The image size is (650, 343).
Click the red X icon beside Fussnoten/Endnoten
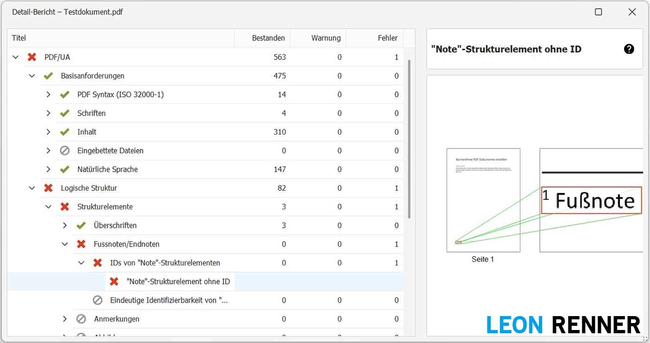click(x=81, y=244)
